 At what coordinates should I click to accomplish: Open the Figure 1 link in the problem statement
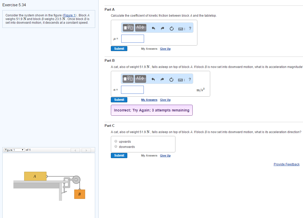pyautogui.click(x=69, y=15)
